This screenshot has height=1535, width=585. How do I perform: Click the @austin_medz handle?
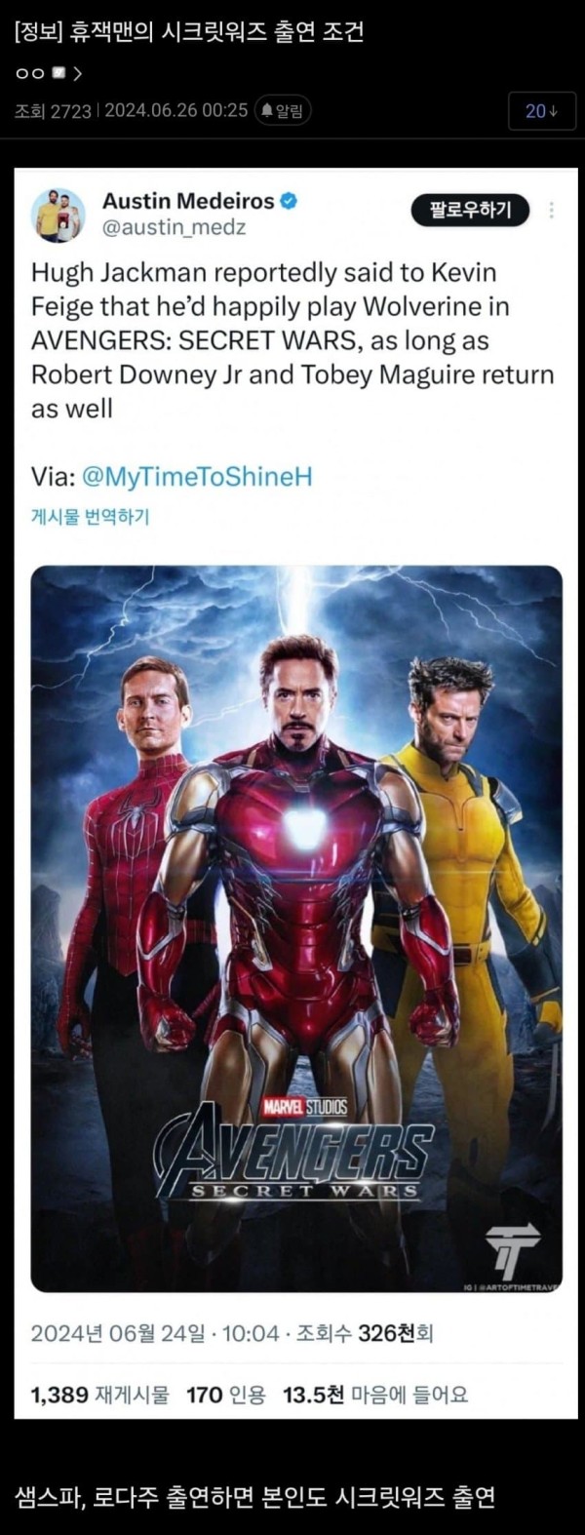click(x=174, y=227)
